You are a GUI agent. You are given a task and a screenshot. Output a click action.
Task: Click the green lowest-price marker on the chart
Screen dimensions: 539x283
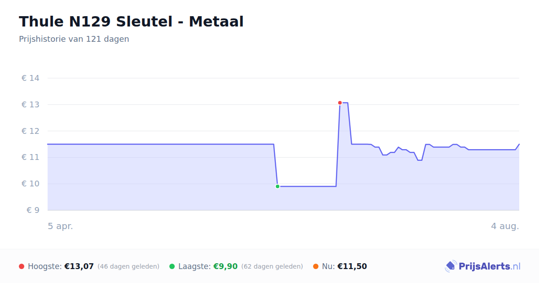278,186
